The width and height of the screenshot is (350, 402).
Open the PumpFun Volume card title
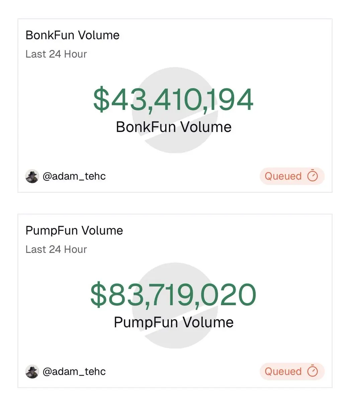pyautogui.click(x=74, y=230)
